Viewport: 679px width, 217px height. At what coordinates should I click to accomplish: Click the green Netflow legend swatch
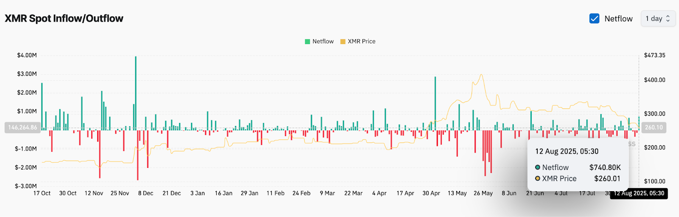(x=308, y=42)
